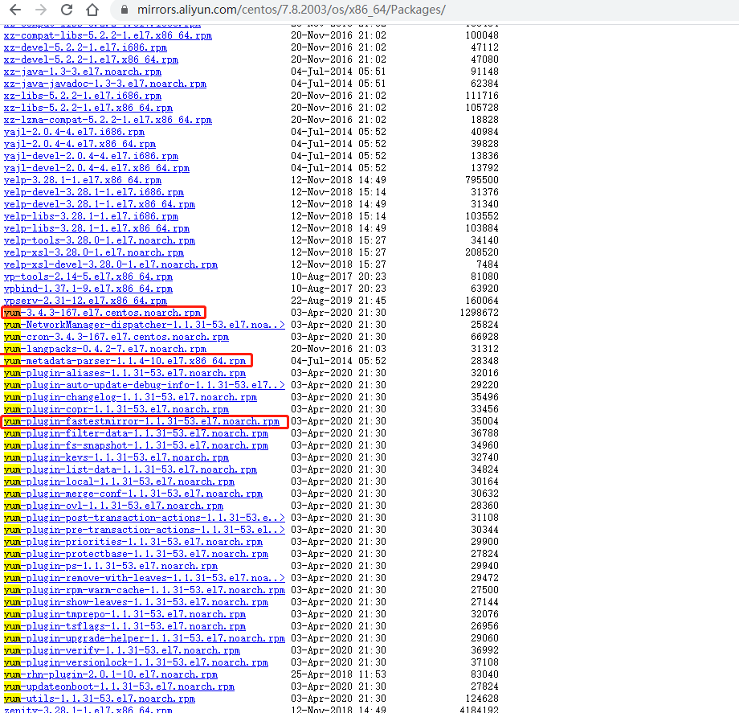Click yum-plugin-upgrade-helper rpm link
The height and width of the screenshot is (713, 739).
[145, 638]
